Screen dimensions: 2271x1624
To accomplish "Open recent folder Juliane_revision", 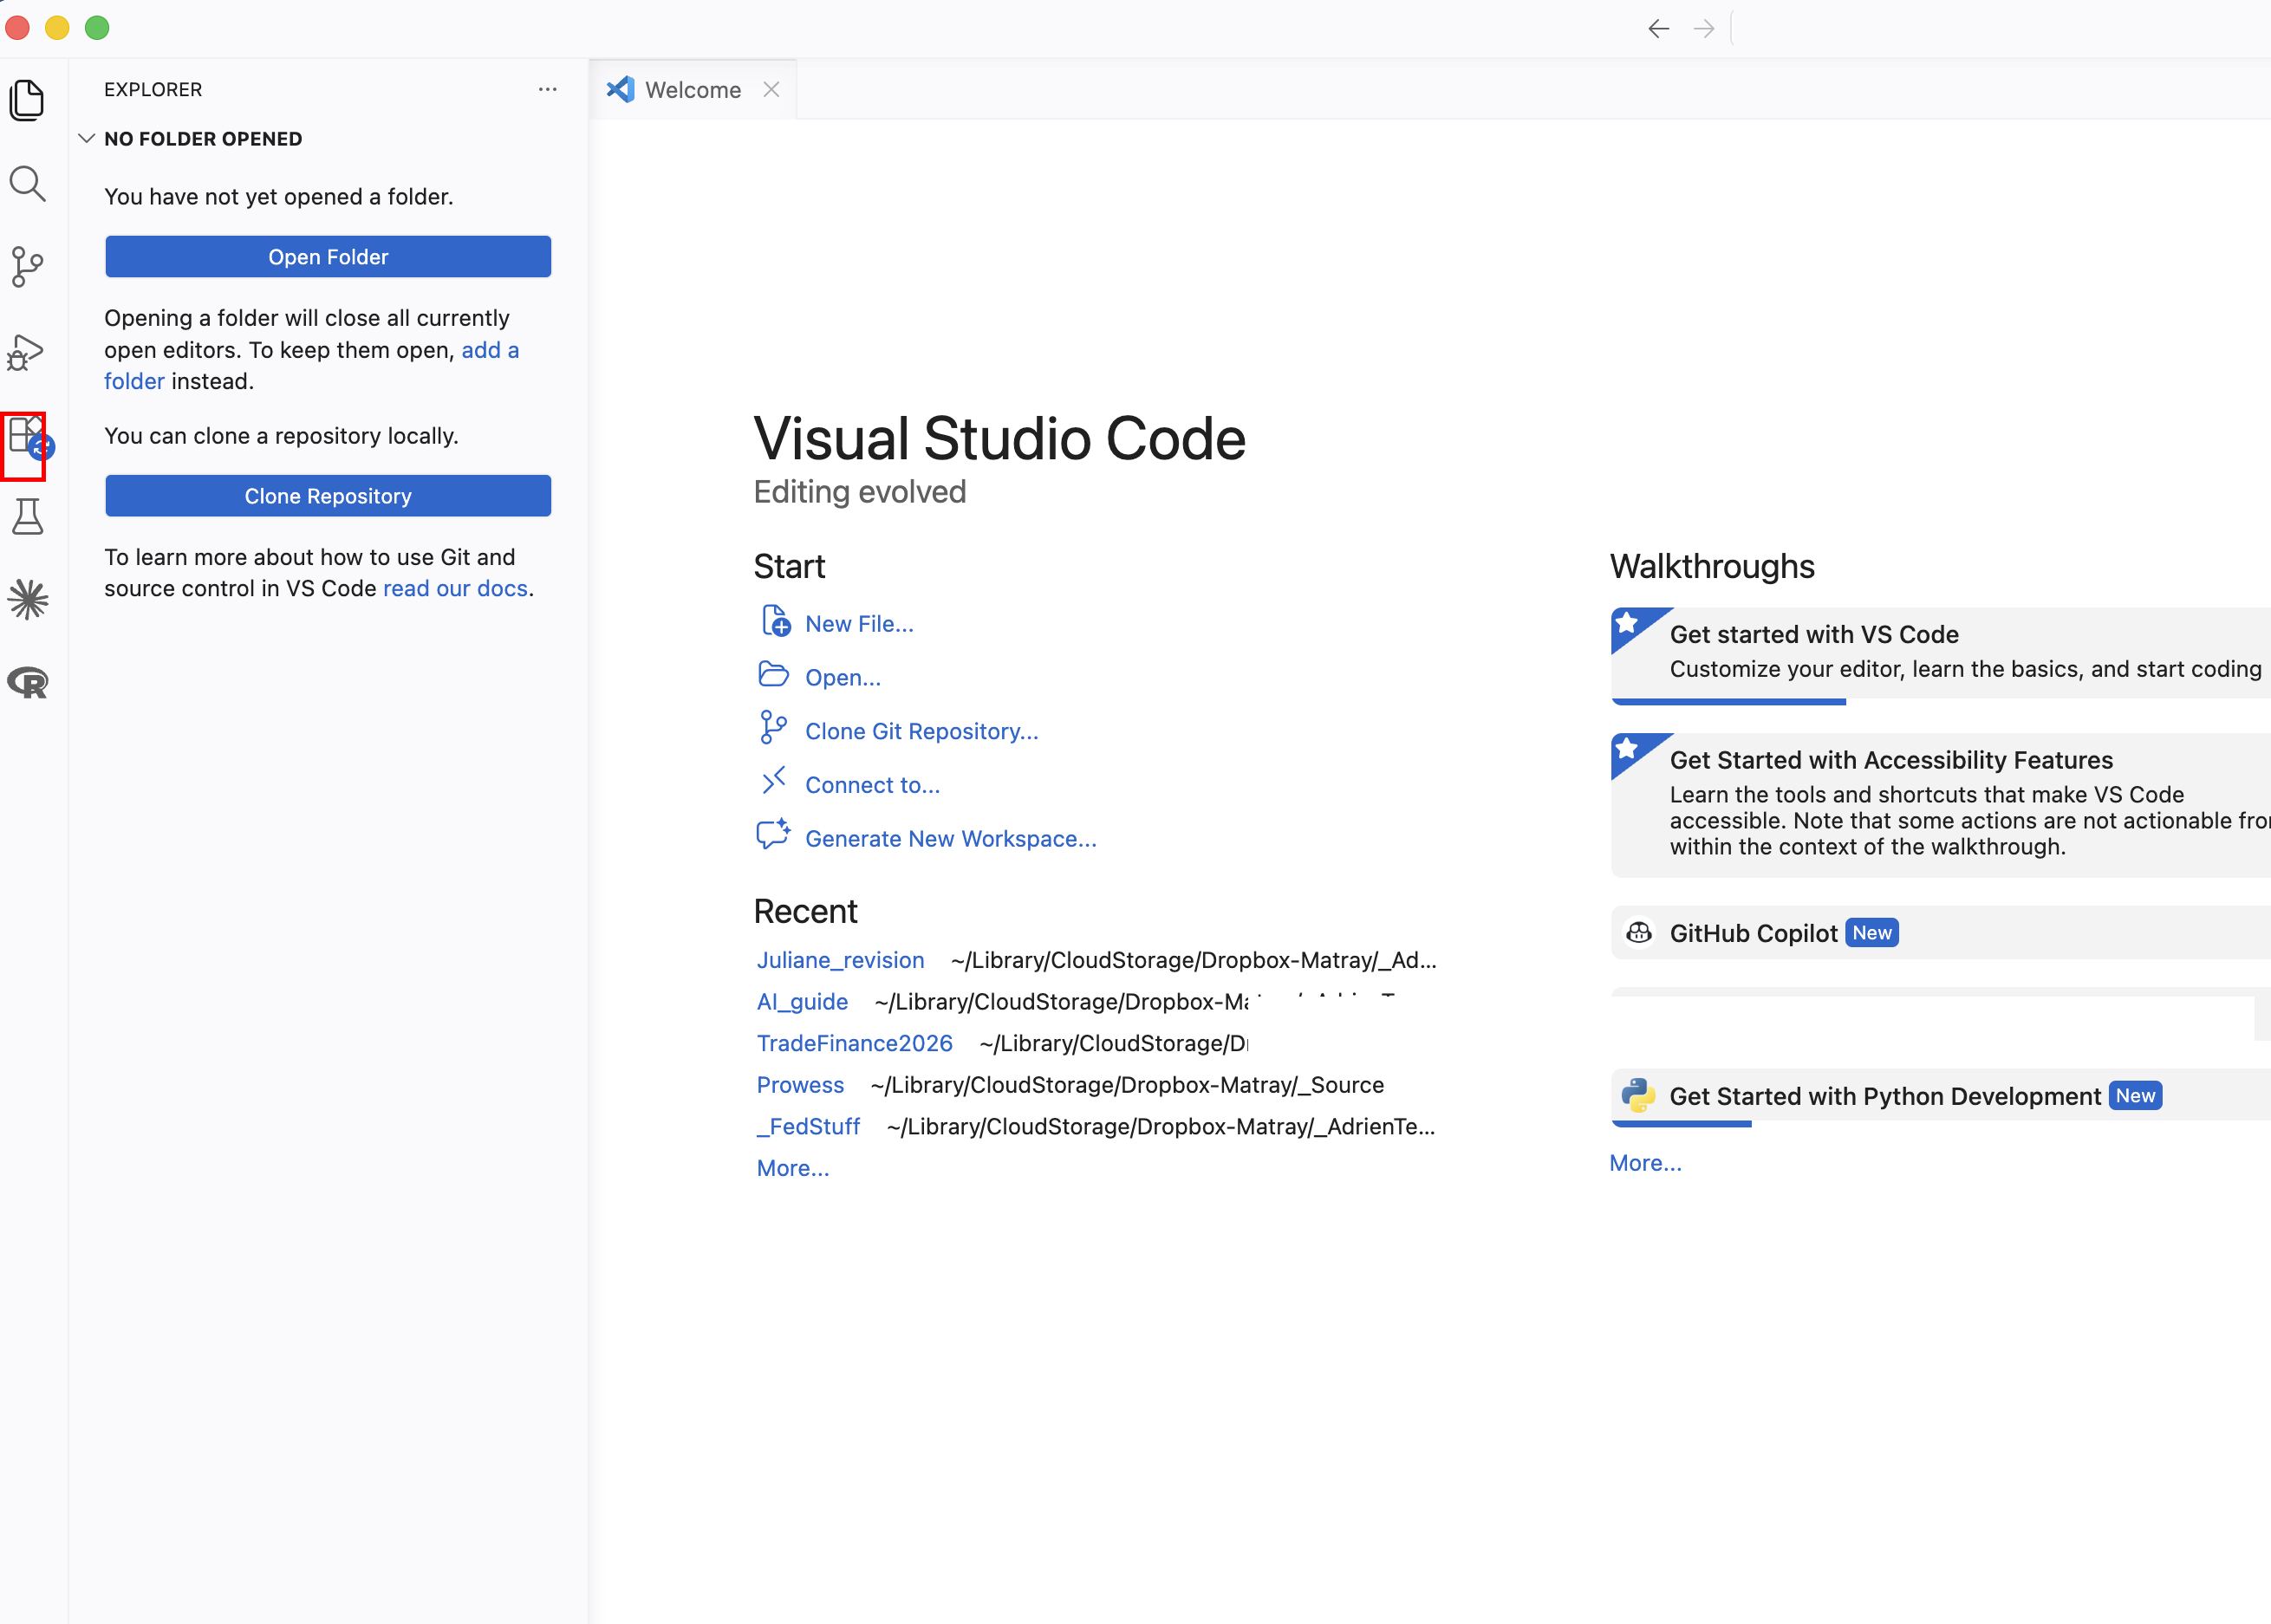I will 840,960.
